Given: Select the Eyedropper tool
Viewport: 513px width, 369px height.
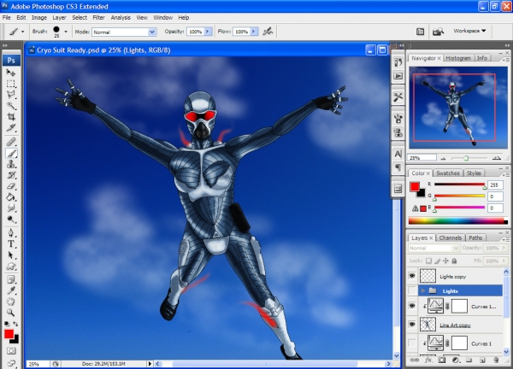Looking at the screenshot, I should pos(11,290).
